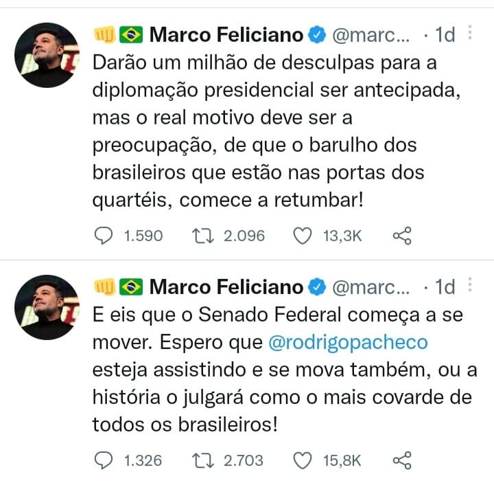Click Marco Feliciano name on second tweet
The width and height of the screenshot is (494, 481).
(226, 287)
